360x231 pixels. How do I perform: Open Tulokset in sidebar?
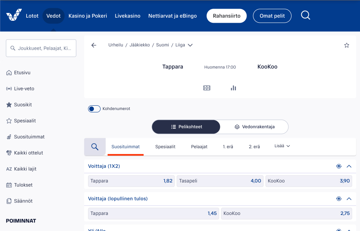(x=19, y=185)
